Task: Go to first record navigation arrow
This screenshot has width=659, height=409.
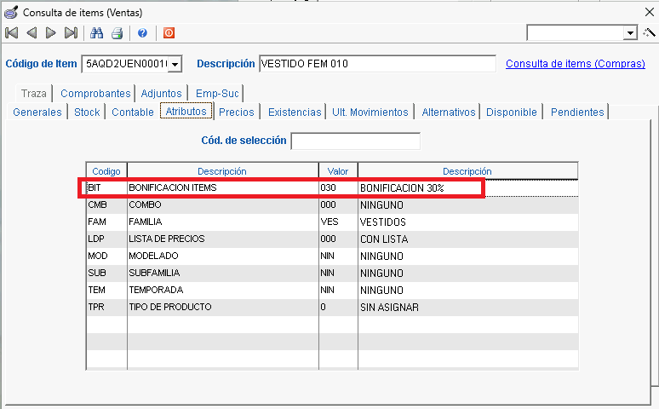Action: (11, 33)
